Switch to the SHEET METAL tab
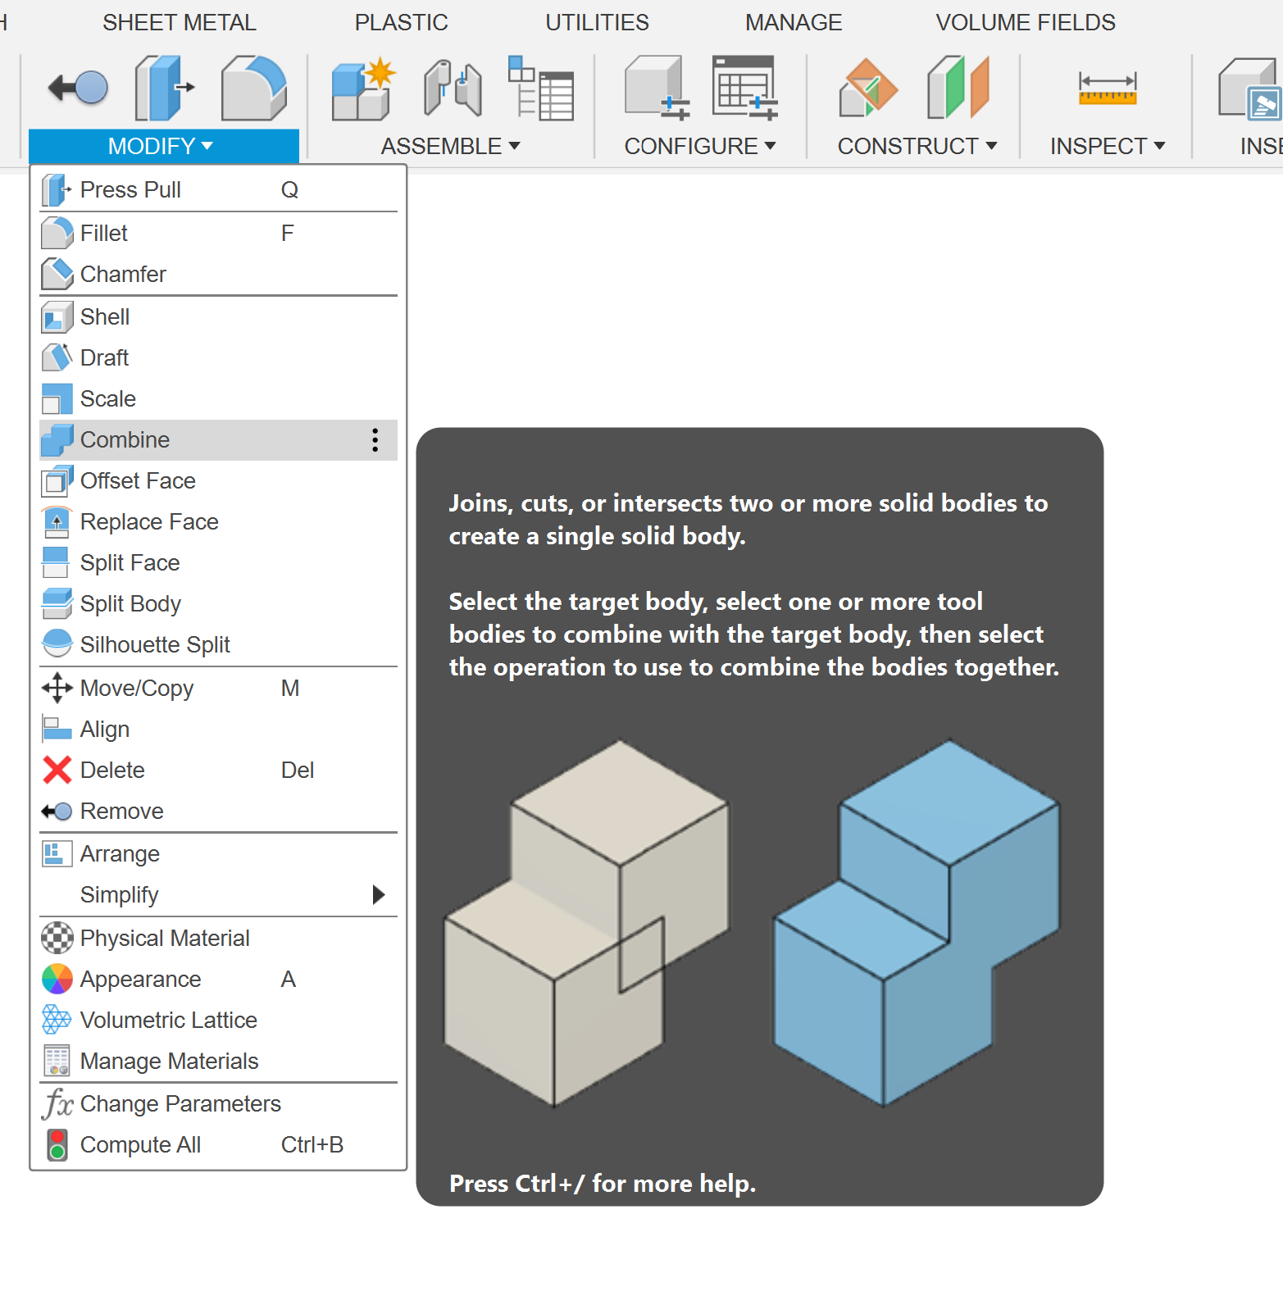This screenshot has width=1283, height=1305. 180,23
